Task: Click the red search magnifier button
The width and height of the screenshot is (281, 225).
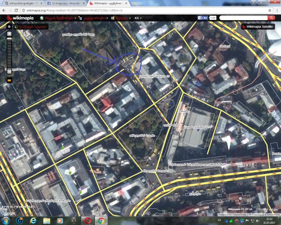Action: [x=271, y=18]
